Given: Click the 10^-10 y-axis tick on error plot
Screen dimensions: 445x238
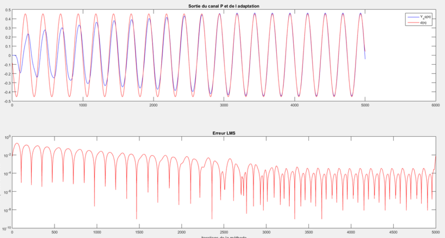Looking at the screenshot, I should tap(5, 228).
